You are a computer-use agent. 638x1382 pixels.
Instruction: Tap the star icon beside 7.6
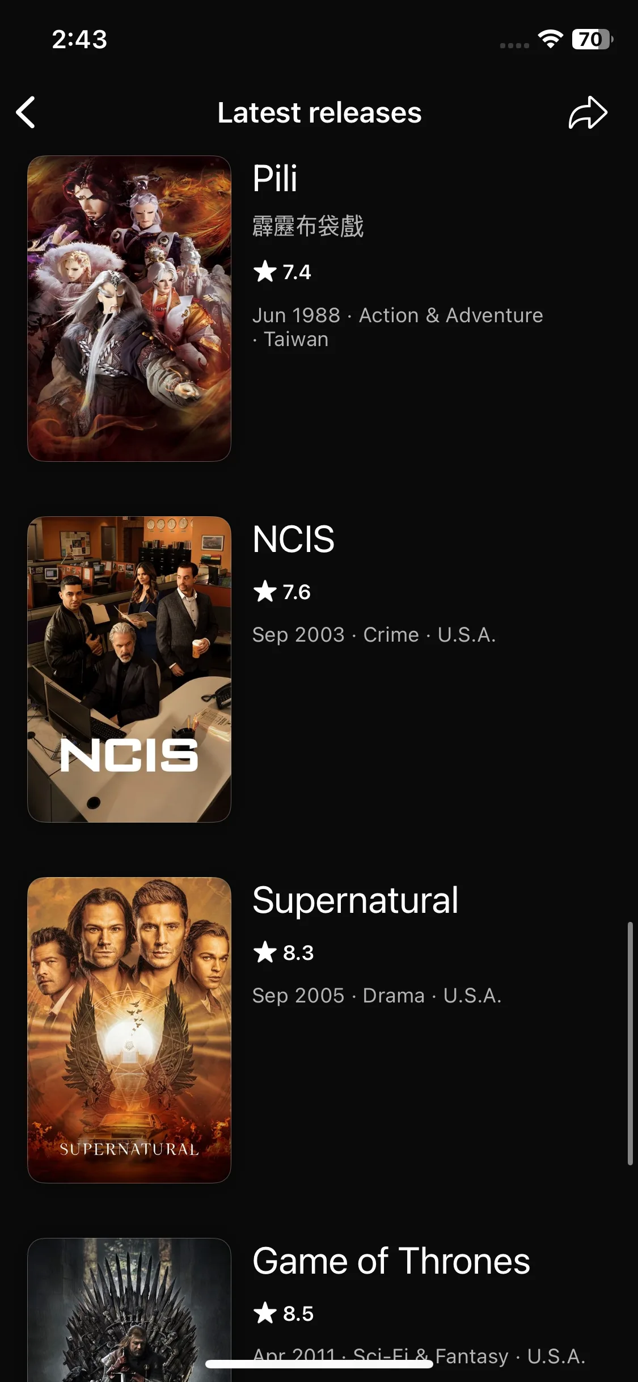click(x=265, y=591)
